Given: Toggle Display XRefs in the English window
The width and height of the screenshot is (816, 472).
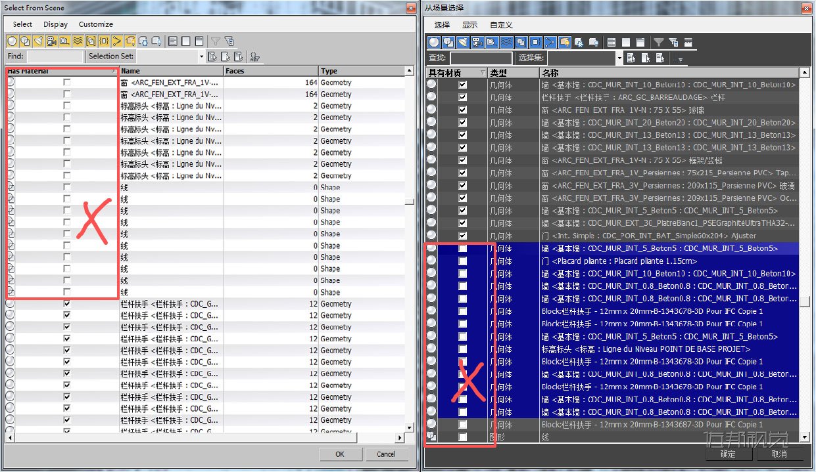Looking at the screenshot, I should coord(104,41).
